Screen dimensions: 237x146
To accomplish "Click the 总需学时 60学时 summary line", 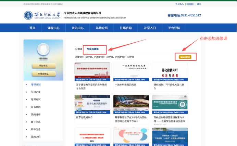I will pyautogui.click(x=104, y=57).
